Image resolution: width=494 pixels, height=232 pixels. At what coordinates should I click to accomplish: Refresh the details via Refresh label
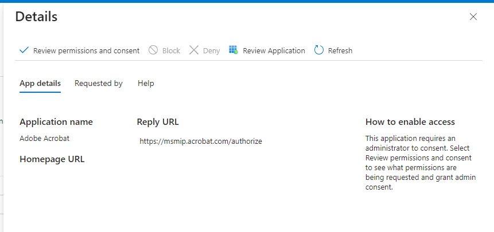340,50
